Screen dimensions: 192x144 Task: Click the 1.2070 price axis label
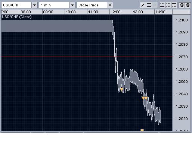pyautogui.click(x=182, y=57)
